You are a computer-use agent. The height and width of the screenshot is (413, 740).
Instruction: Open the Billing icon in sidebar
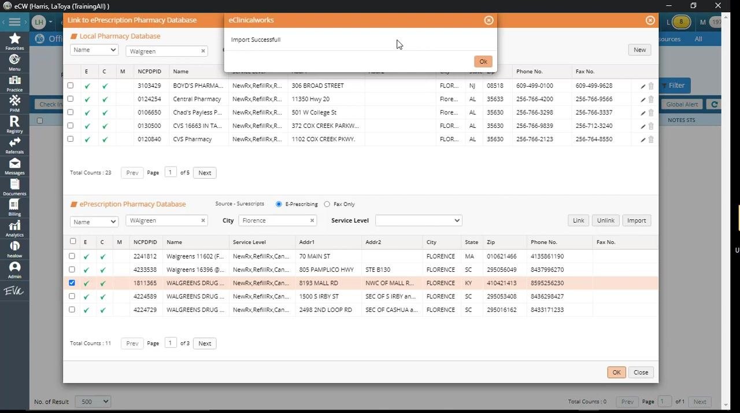point(14,208)
